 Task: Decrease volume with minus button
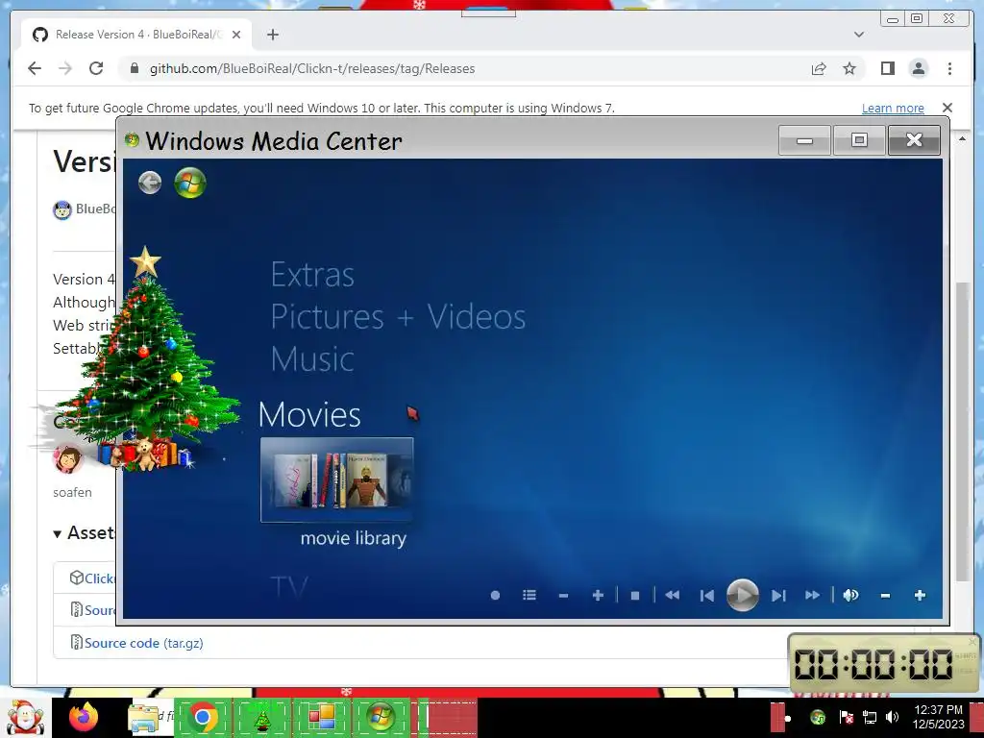tap(885, 596)
